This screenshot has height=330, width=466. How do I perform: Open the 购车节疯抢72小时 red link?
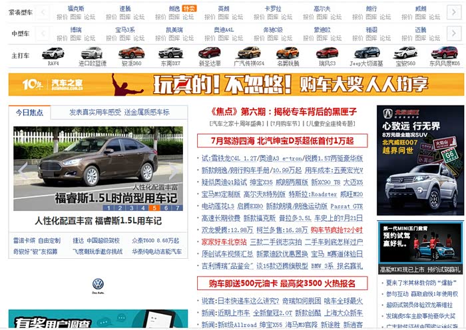coord(337,230)
